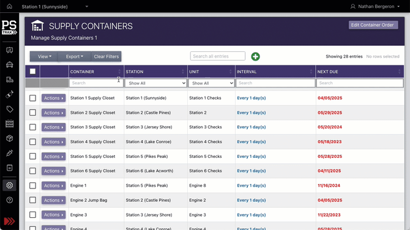Check the Station 5 Supply Closet row
The height and width of the screenshot is (230, 410).
tap(32, 157)
